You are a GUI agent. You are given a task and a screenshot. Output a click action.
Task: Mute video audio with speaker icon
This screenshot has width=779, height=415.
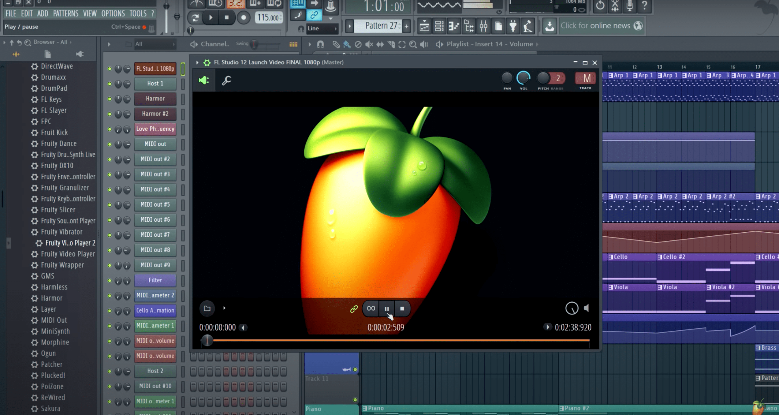tap(586, 308)
